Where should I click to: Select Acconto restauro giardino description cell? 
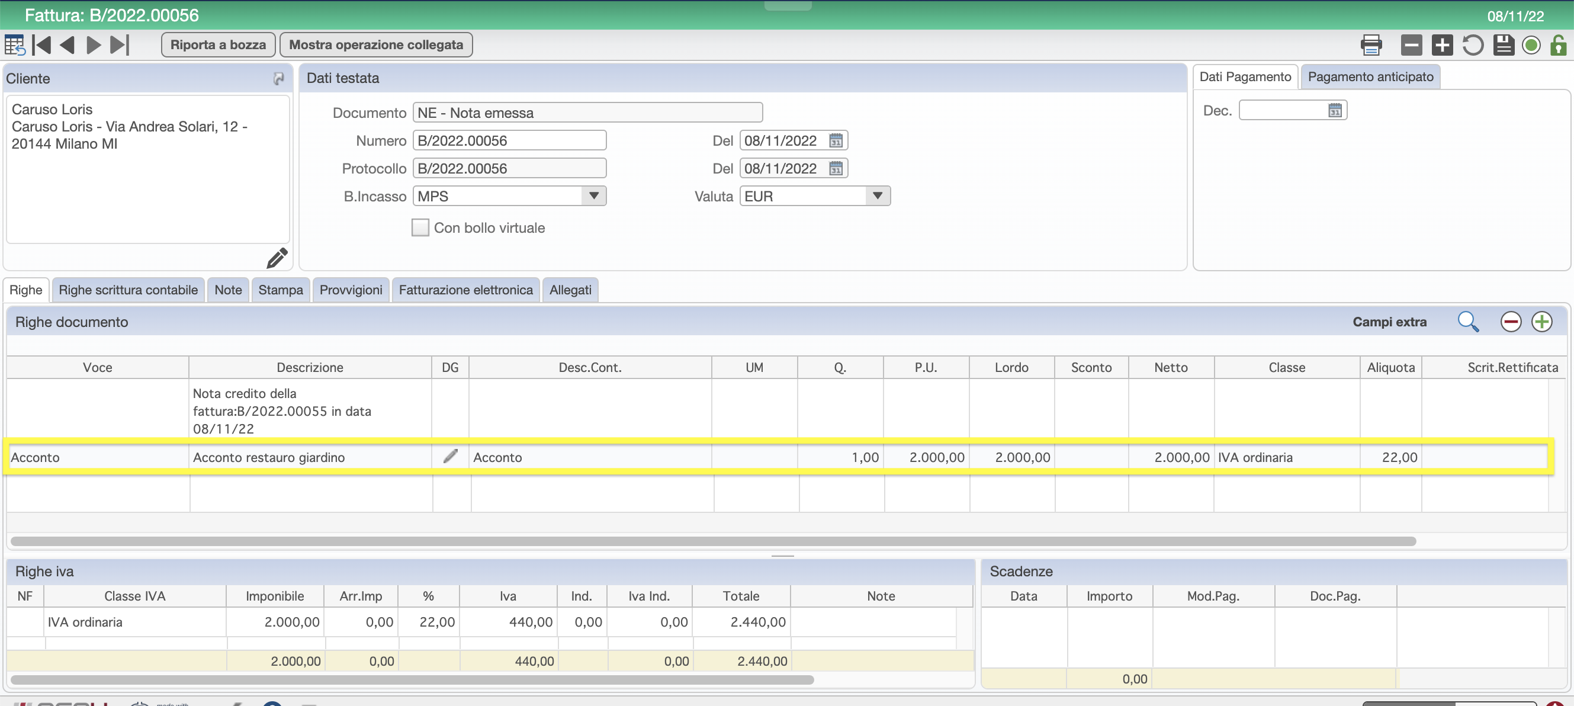pos(310,457)
